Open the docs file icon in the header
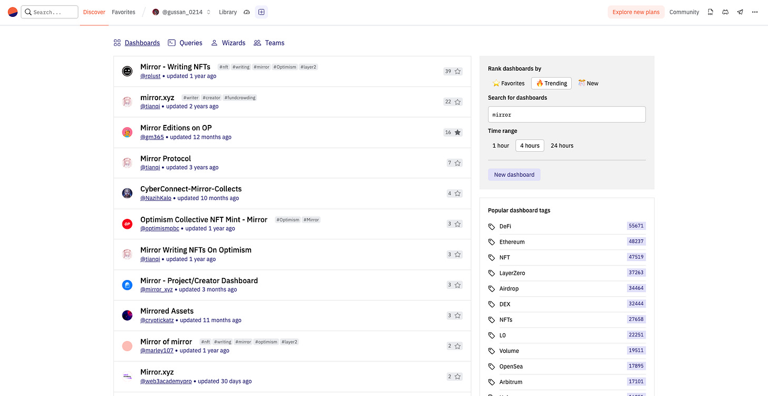This screenshot has width=768, height=396. coord(711,12)
